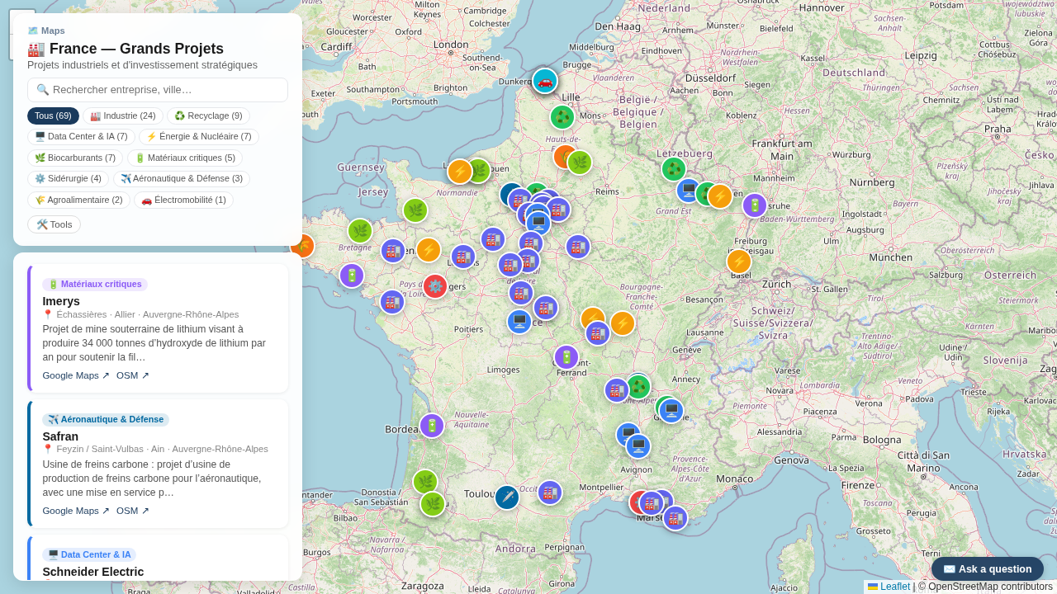Open the factory marker east of Toulouse
The height and width of the screenshot is (594, 1057).
(550, 493)
